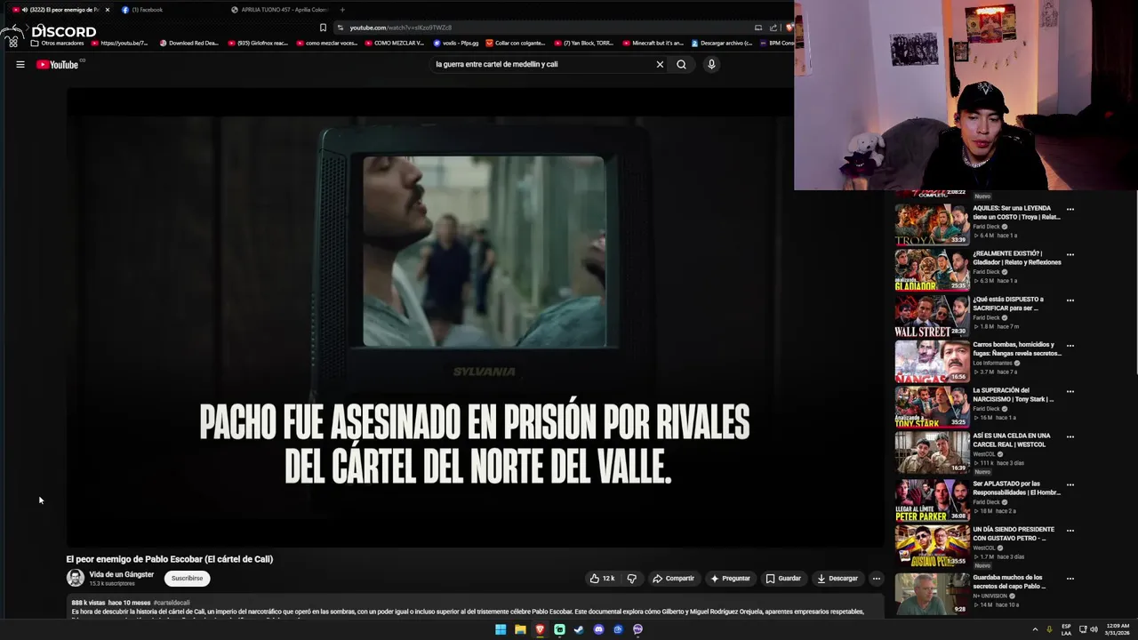Start voice search with the microphone

(x=711, y=64)
